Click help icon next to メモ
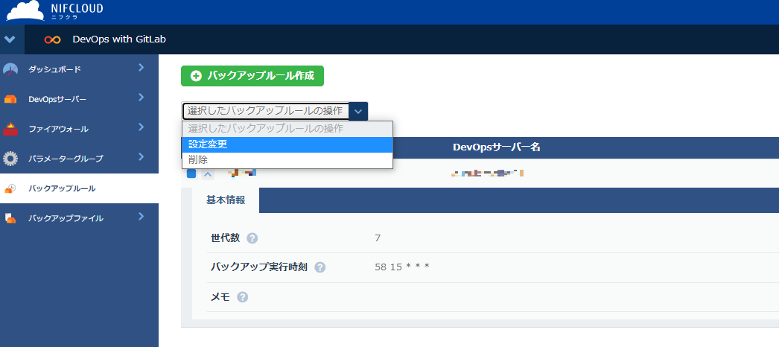The width and height of the screenshot is (779, 347). 243,297
